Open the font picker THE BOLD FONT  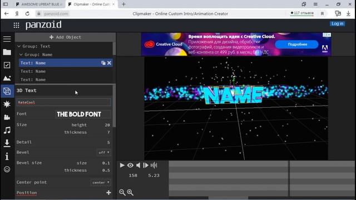tap(83, 114)
